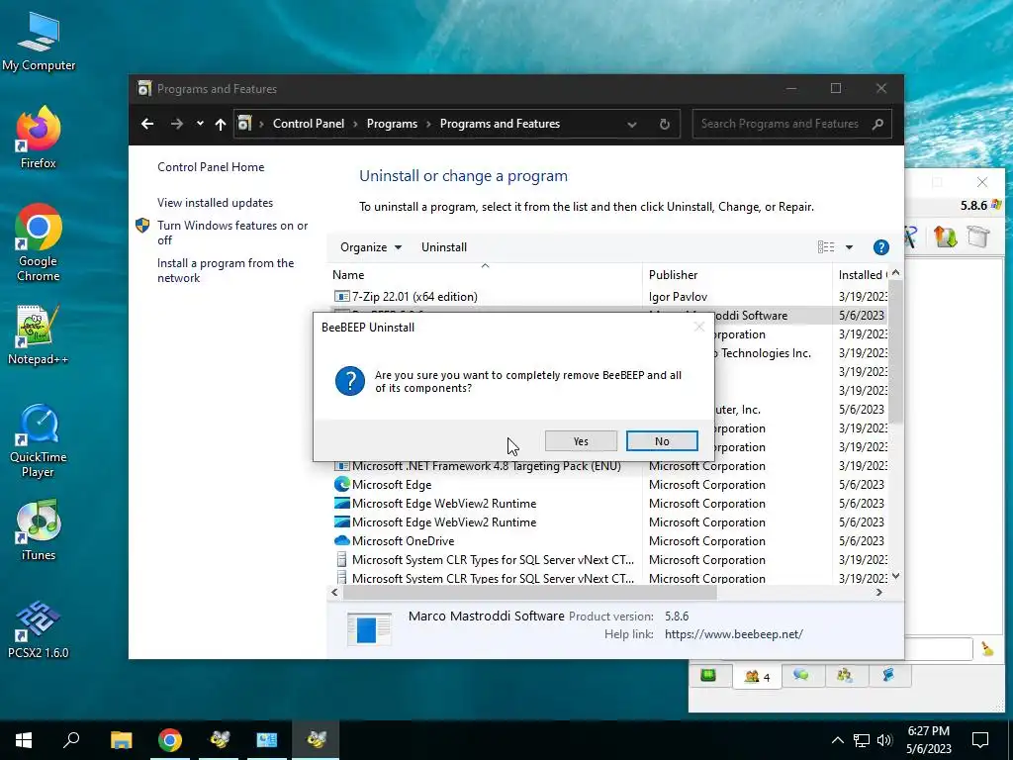Viewport: 1013px width, 760px height.
Task: Switch to BeeBEEP groups tab
Action: coord(845,675)
